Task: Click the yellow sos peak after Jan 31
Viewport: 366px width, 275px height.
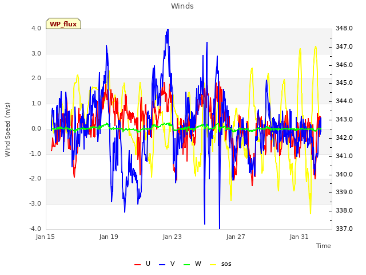Action: [x=316, y=47]
